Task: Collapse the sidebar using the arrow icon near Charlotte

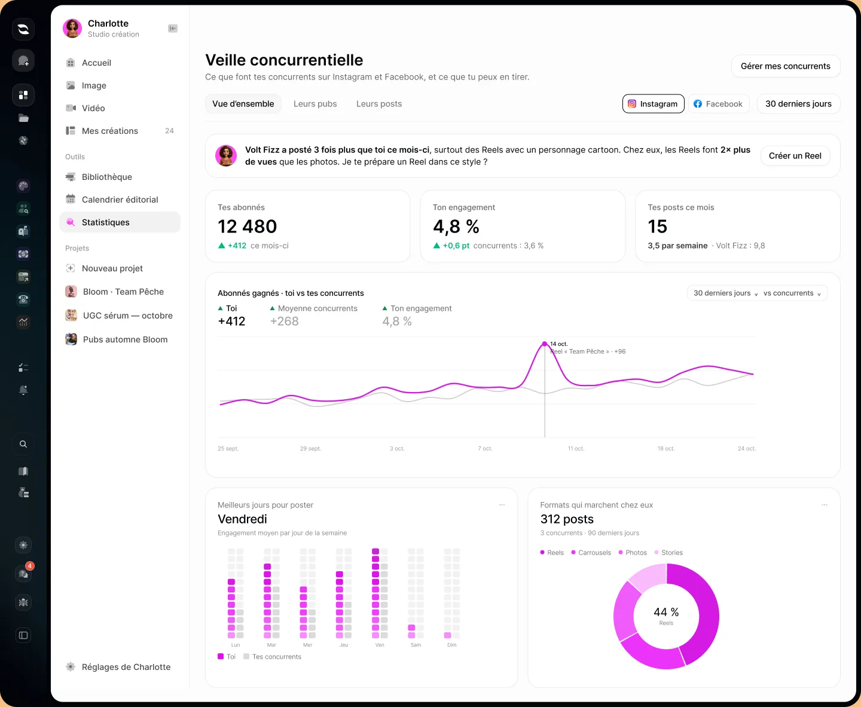Action: click(173, 29)
